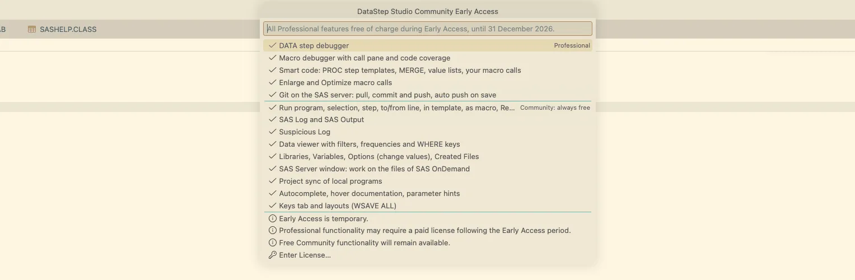
Task: Choose Data viewer with filters entry
Action: click(x=427, y=144)
